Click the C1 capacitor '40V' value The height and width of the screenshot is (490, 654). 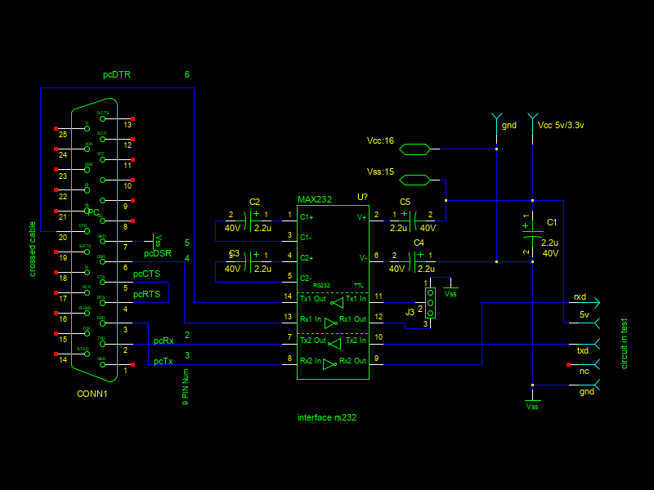click(550, 253)
